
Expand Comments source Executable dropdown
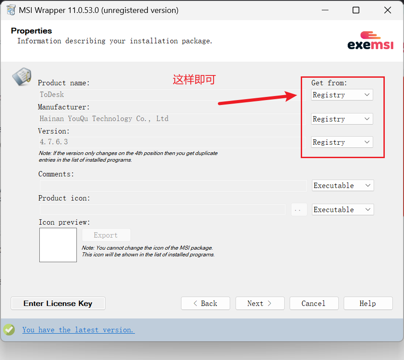[342, 185]
